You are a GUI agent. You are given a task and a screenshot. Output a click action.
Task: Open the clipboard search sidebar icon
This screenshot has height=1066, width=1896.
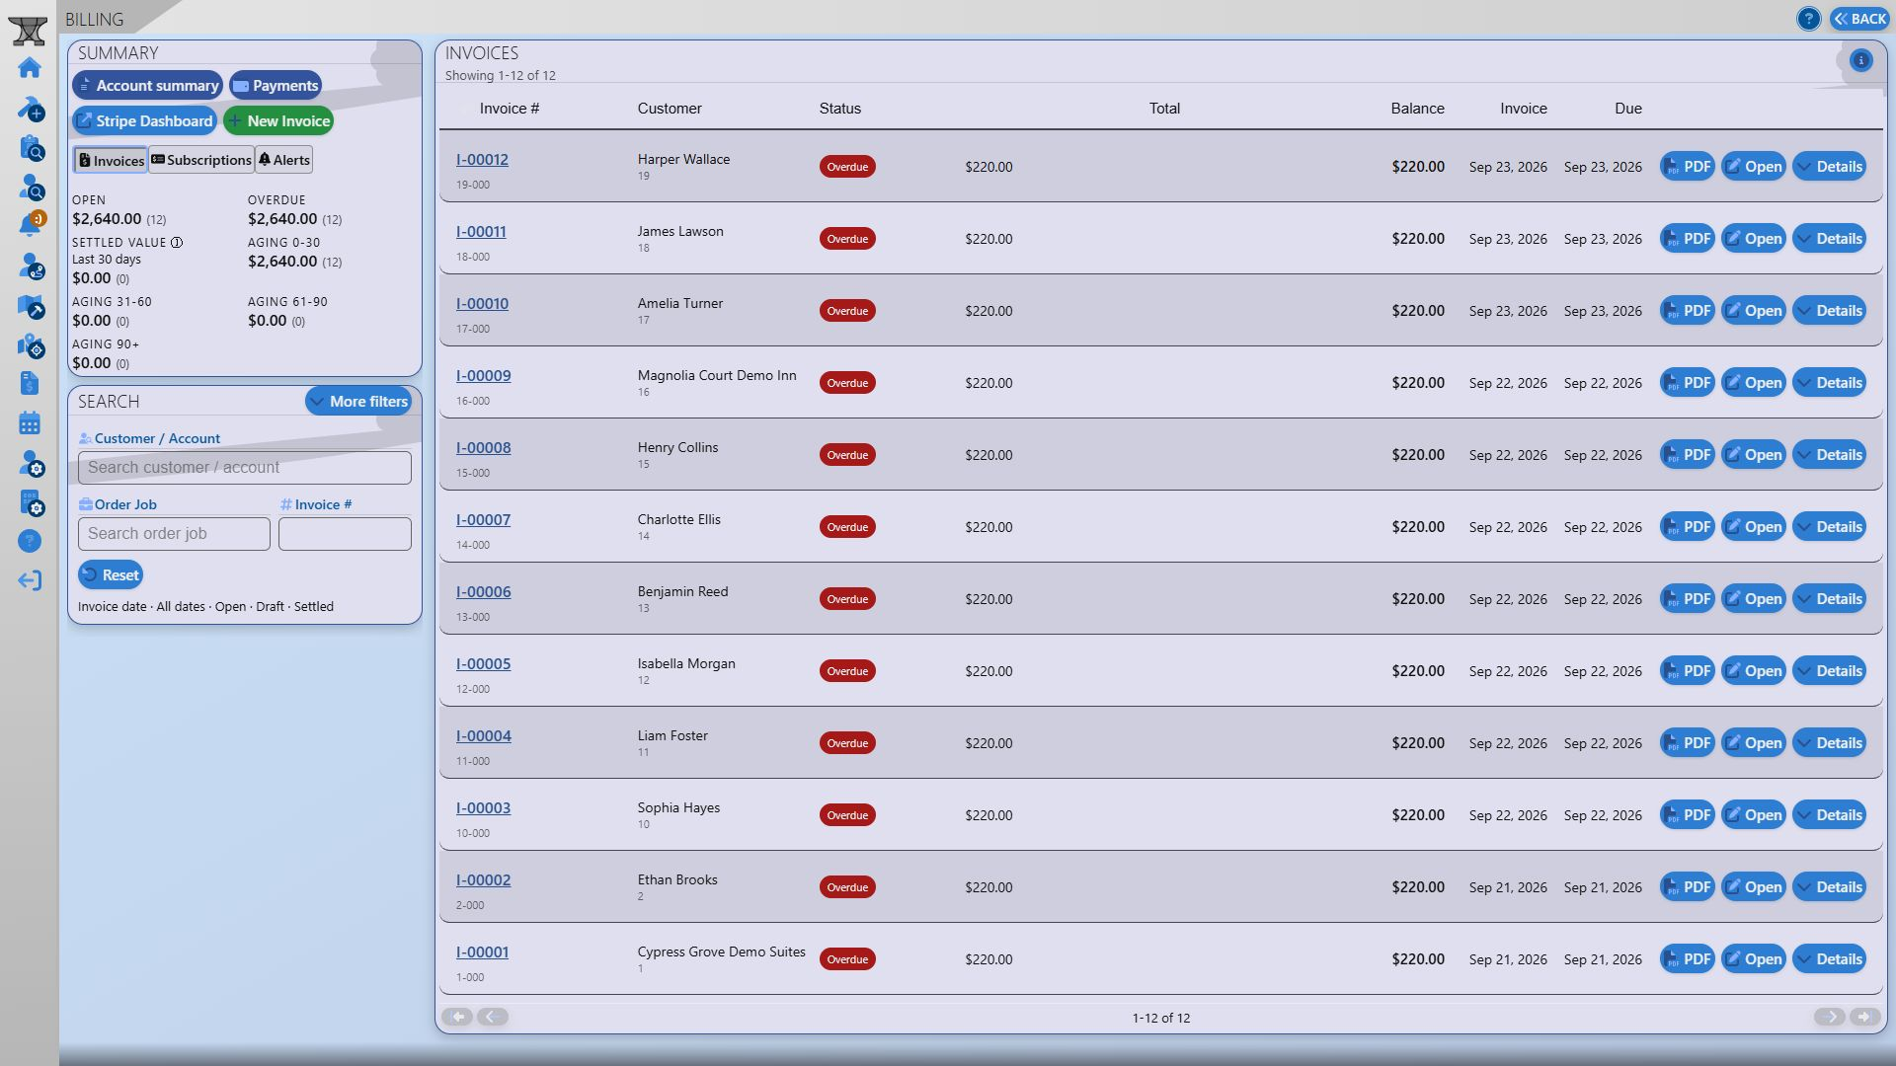[30, 147]
